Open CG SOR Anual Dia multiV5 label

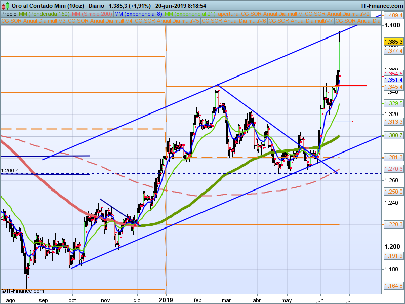tap(167, 21)
